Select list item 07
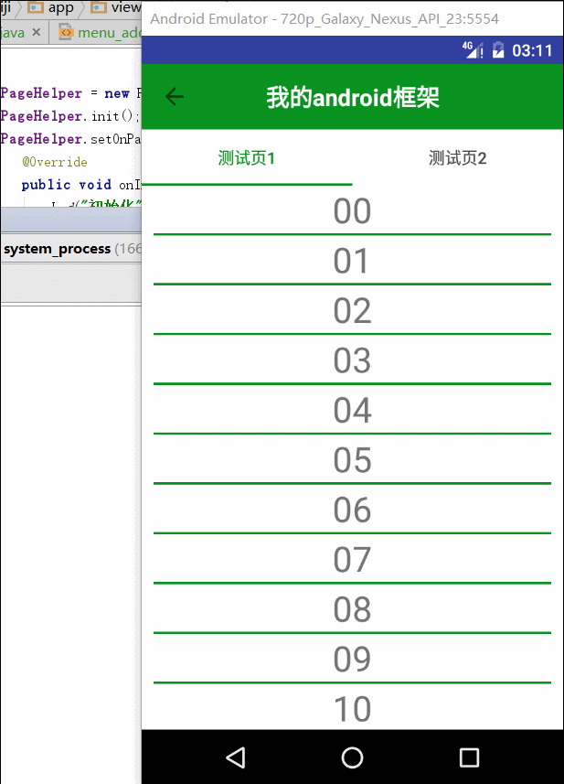This screenshot has width=564, height=784. tap(352, 559)
